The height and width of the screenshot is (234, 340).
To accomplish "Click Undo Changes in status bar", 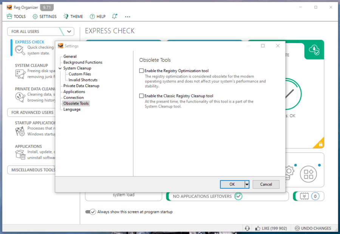I will pos(313,228).
